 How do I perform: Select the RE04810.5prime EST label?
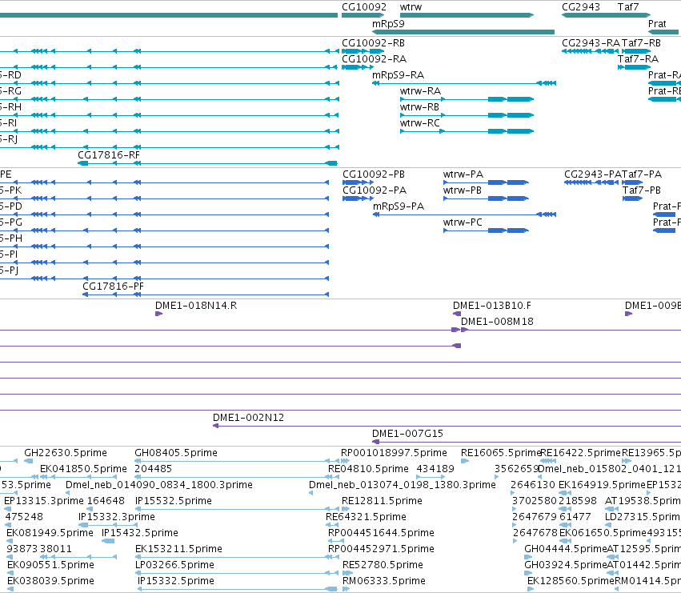pyautogui.click(x=368, y=469)
